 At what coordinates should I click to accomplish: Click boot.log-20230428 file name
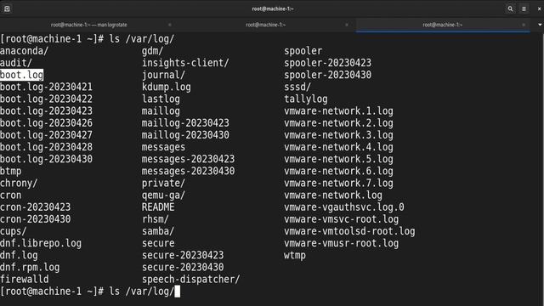pos(46,147)
